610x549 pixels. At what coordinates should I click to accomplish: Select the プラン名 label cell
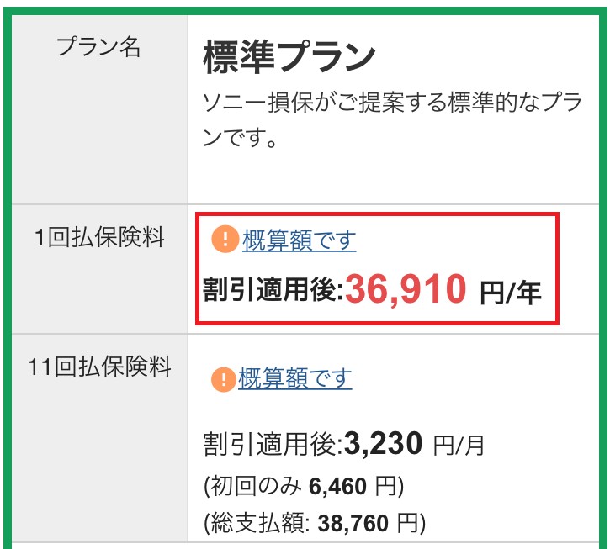tap(98, 49)
